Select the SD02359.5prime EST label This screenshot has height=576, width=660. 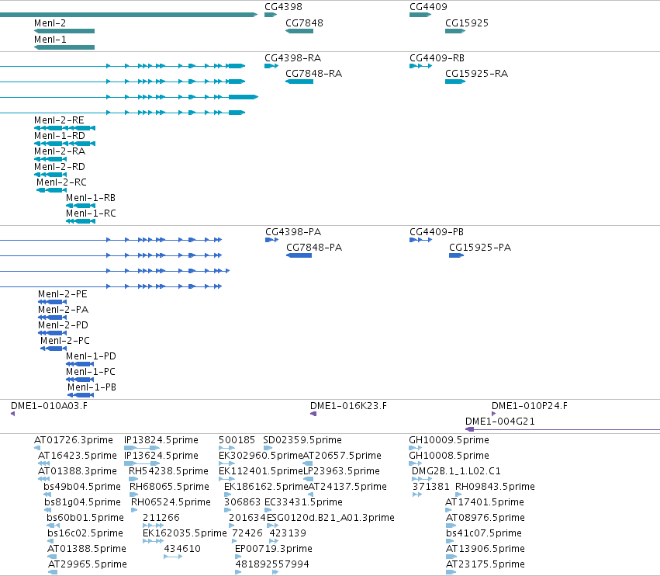[x=302, y=440]
